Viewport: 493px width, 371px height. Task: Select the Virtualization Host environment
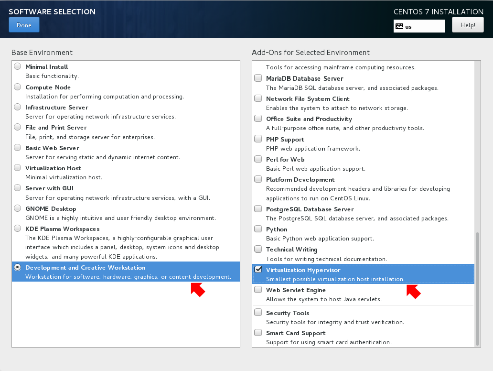click(18, 168)
